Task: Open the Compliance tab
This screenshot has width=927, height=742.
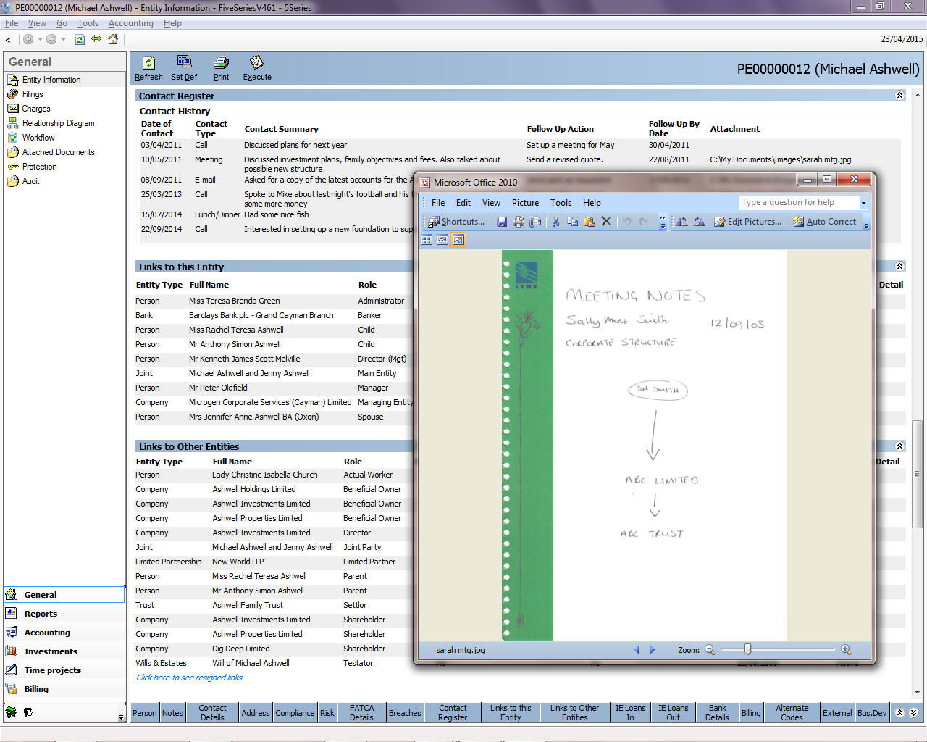Action: coord(295,713)
